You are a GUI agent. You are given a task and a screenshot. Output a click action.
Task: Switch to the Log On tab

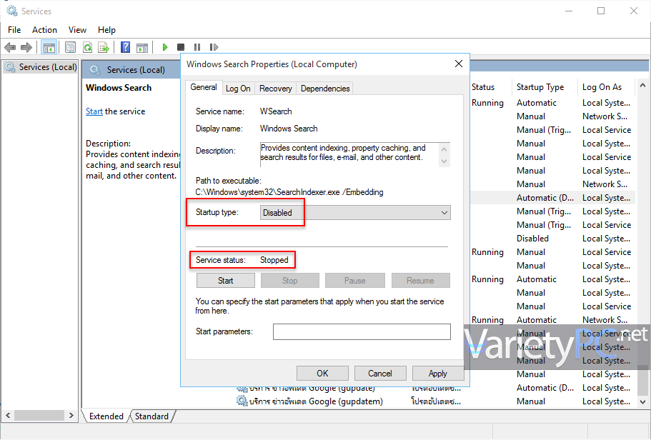[238, 89]
